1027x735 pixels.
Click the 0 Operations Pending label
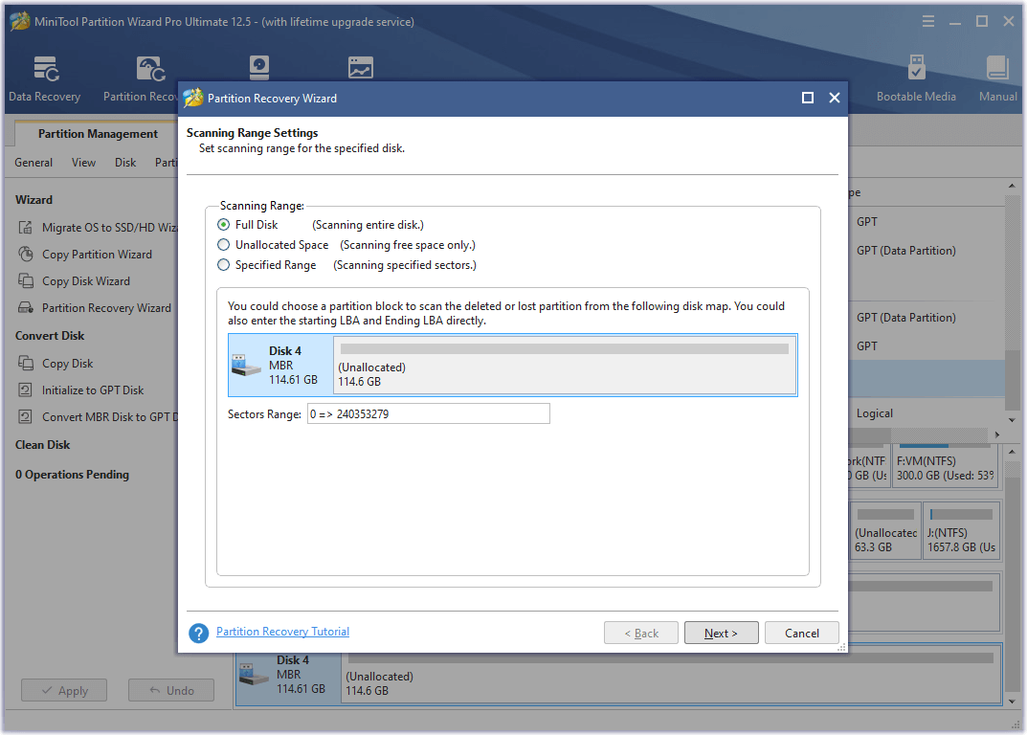coord(72,475)
